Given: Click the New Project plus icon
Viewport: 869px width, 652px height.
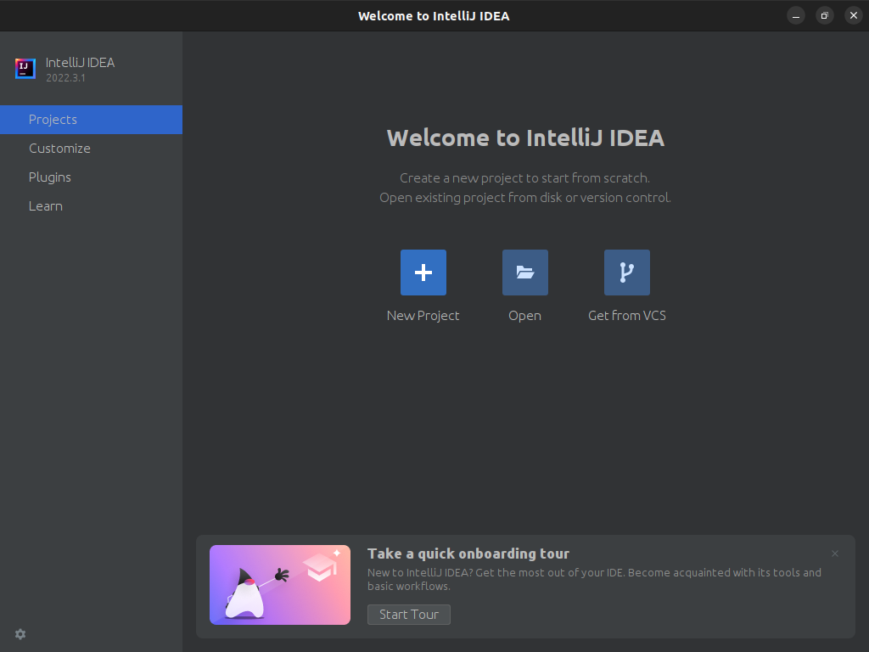Looking at the screenshot, I should point(423,272).
